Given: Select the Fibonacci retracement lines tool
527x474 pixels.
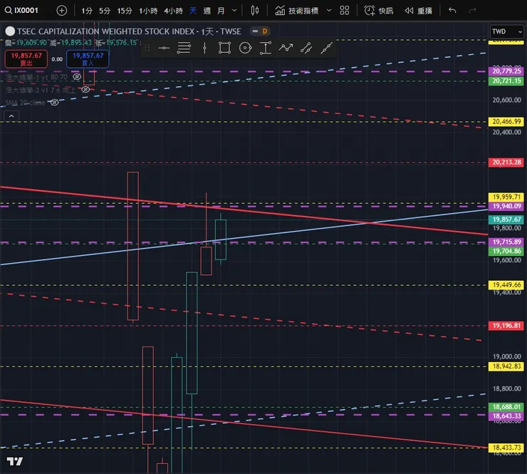Looking at the screenshot, I should [184, 48].
